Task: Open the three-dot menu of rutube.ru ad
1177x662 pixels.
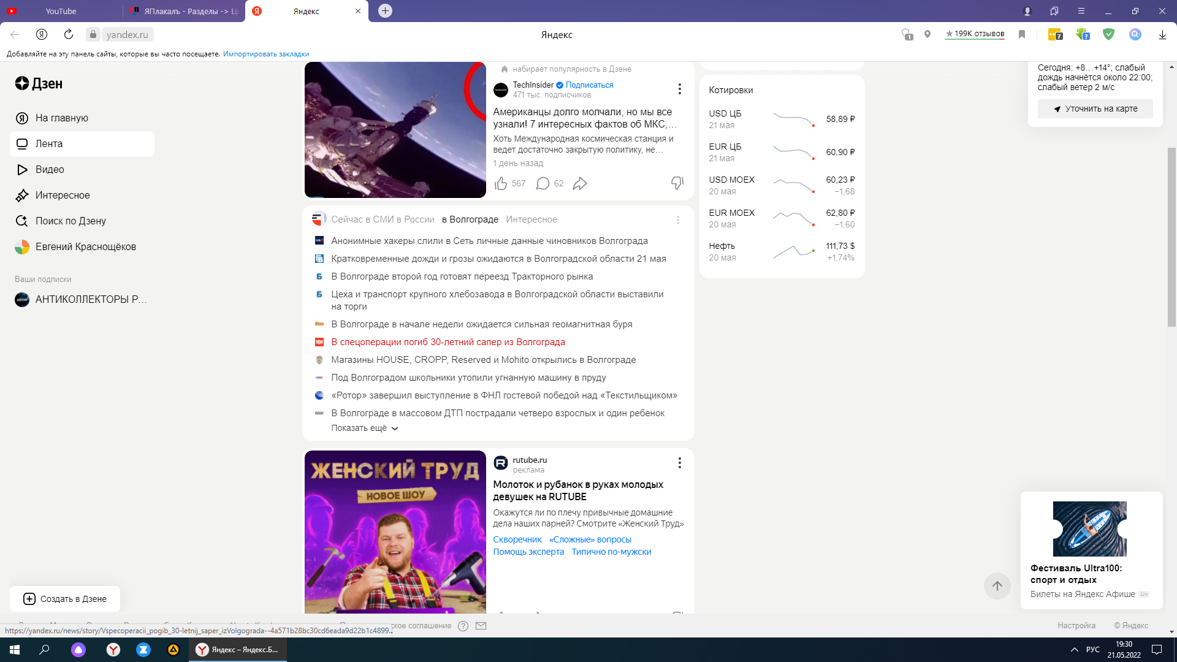Action: 679,463
